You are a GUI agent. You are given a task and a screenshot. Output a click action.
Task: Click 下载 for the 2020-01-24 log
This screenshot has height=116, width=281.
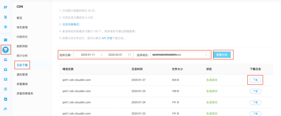(255, 102)
